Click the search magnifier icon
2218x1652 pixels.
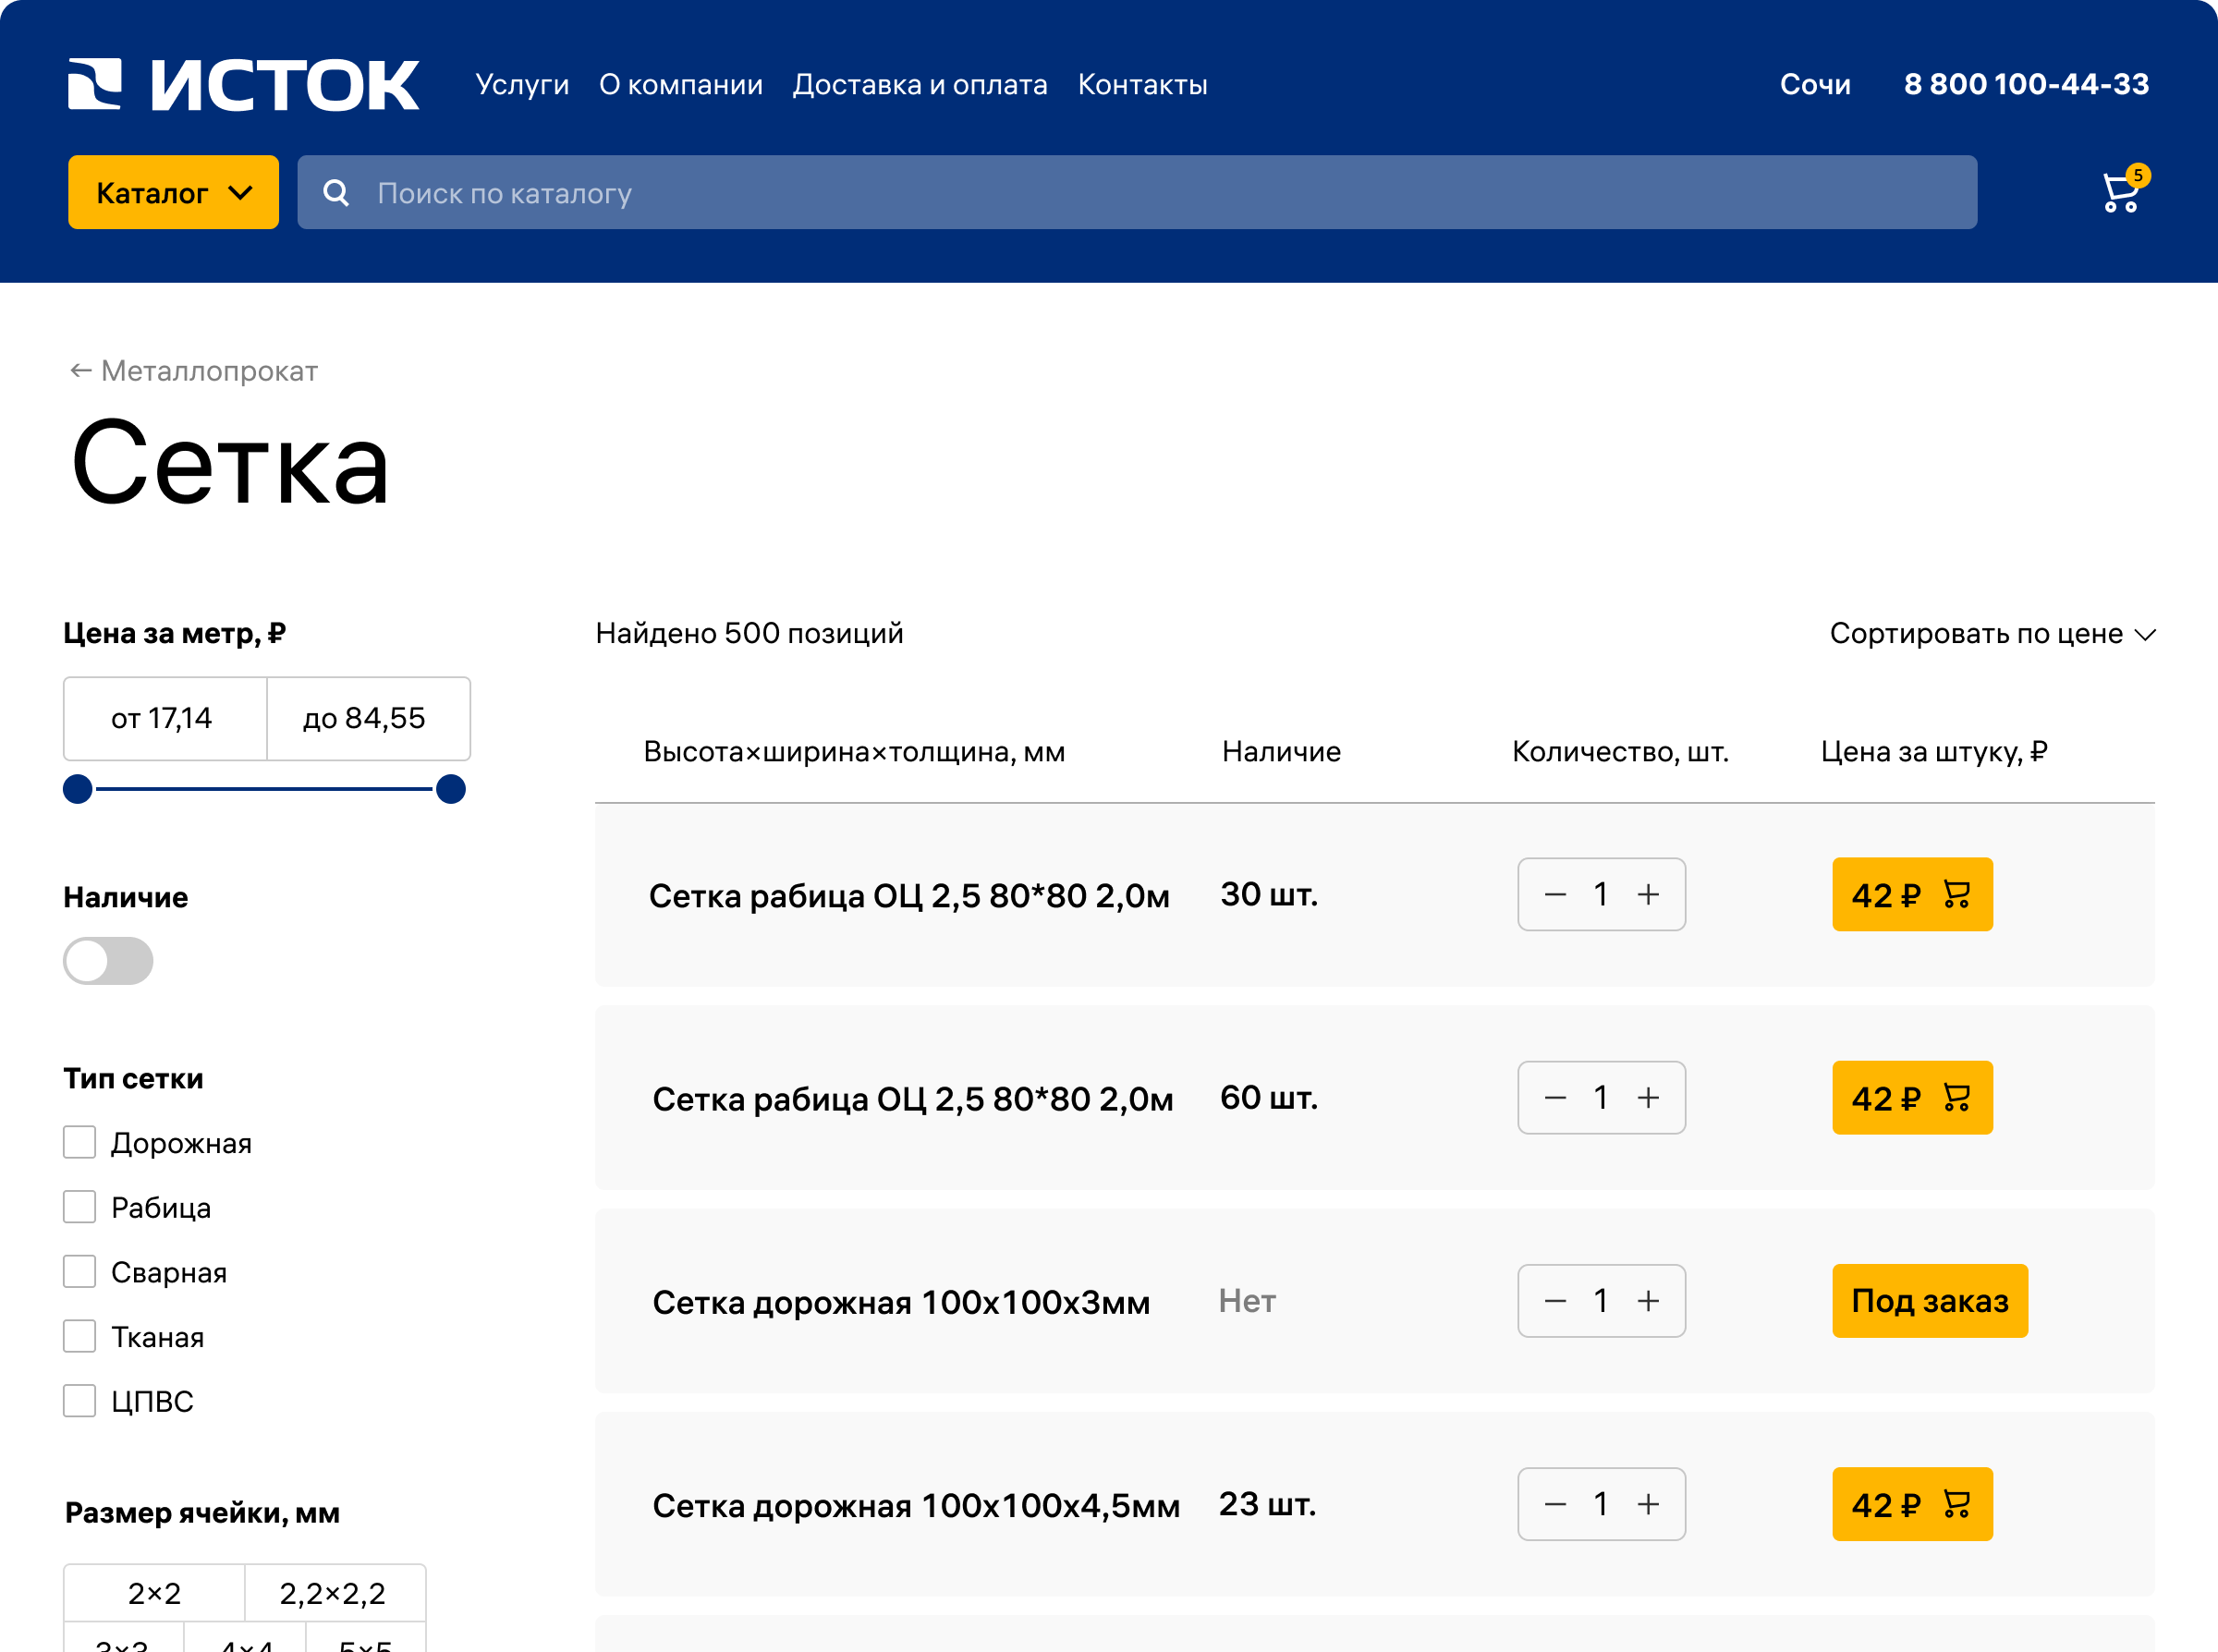point(337,193)
